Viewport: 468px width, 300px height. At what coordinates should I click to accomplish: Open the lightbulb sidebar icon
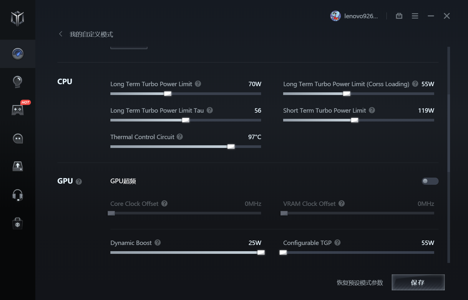point(18,82)
